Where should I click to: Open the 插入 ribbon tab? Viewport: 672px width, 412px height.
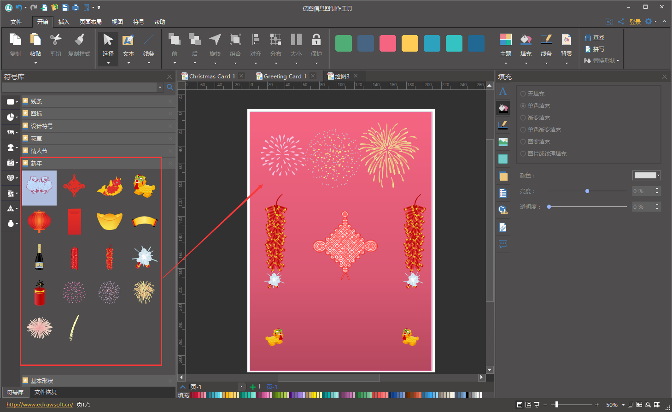64,22
